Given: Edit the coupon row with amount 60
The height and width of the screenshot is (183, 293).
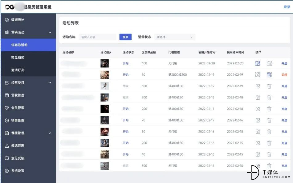Looking at the screenshot, I should (258, 132).
